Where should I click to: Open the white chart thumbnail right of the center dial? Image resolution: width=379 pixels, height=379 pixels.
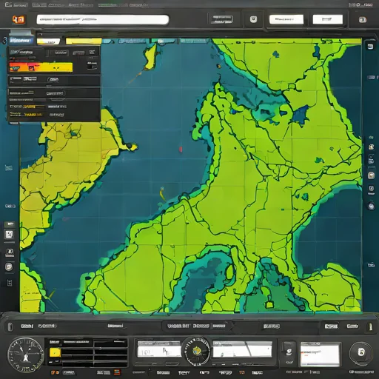pos(242,349)
